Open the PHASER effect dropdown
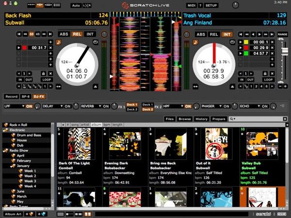The width and height of the screenshot is (291, 218). pyautogui.click(x=211, y=106)
